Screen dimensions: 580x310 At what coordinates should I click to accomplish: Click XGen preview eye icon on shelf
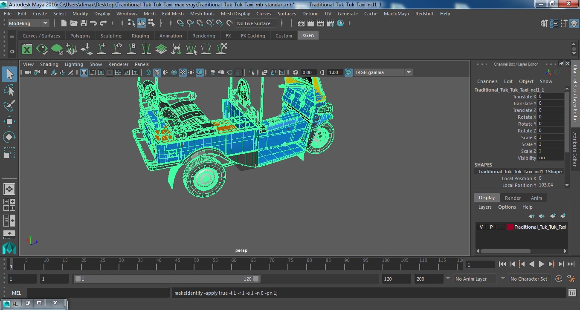click(42, 49)
